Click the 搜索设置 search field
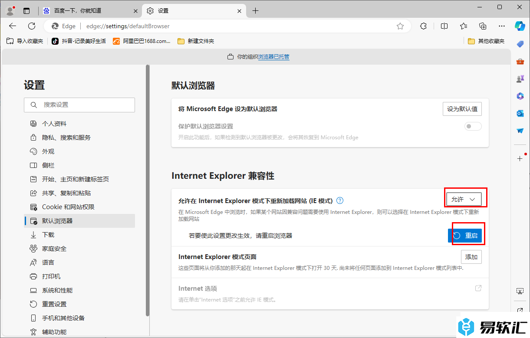The image size is (530, 338). (x=79, y=105)
